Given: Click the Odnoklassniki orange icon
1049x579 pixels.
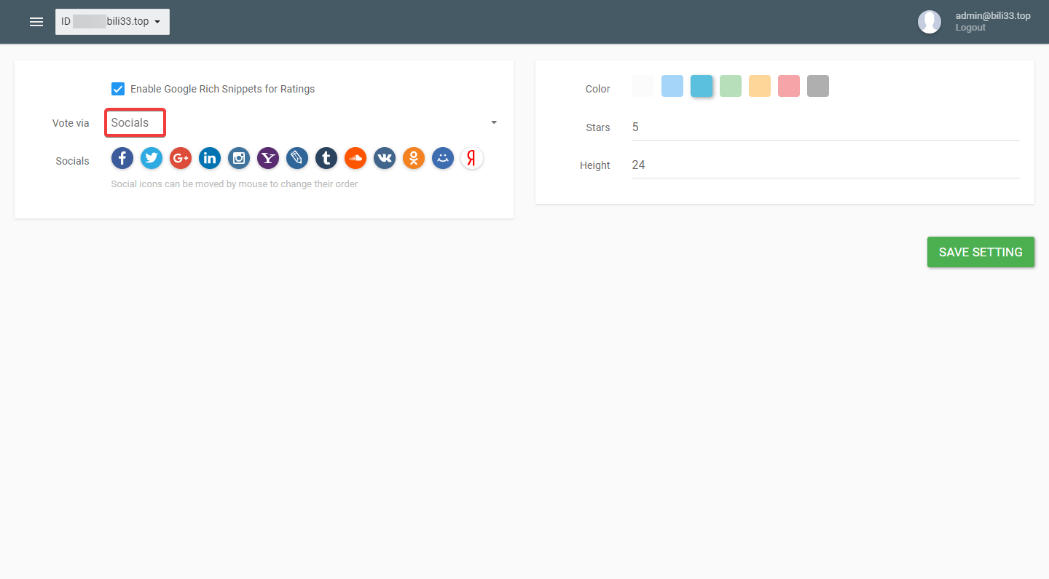Looking at the screenshot, I should (414, 158).
